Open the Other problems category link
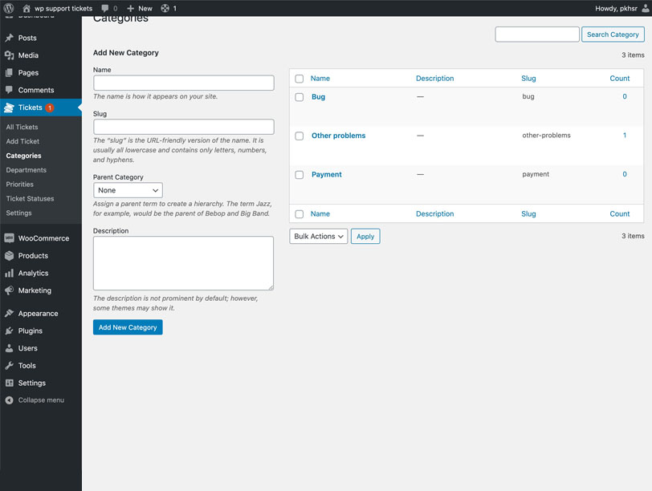 tap(339, 136)
